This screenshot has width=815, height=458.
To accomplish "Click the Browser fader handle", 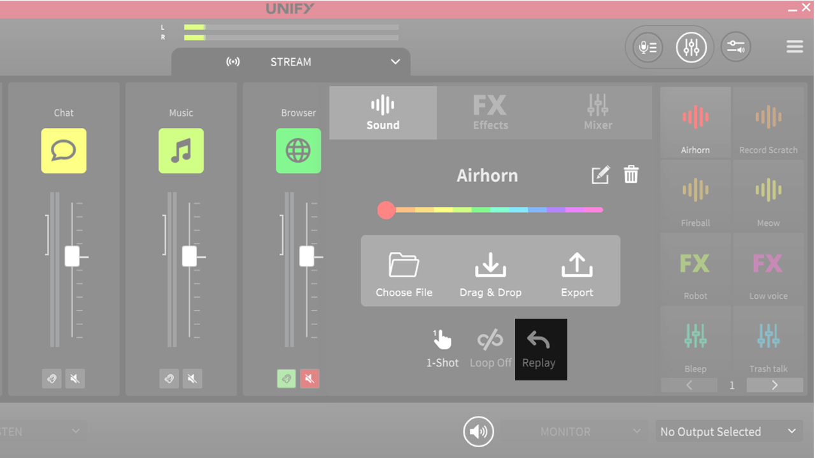I will pyautogui.click(x=306, y=256).
